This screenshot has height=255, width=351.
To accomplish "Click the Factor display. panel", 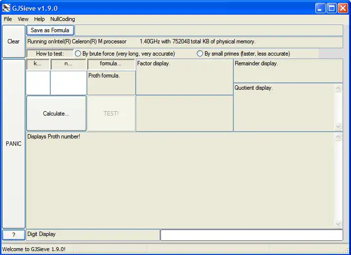I will point(185,77).
